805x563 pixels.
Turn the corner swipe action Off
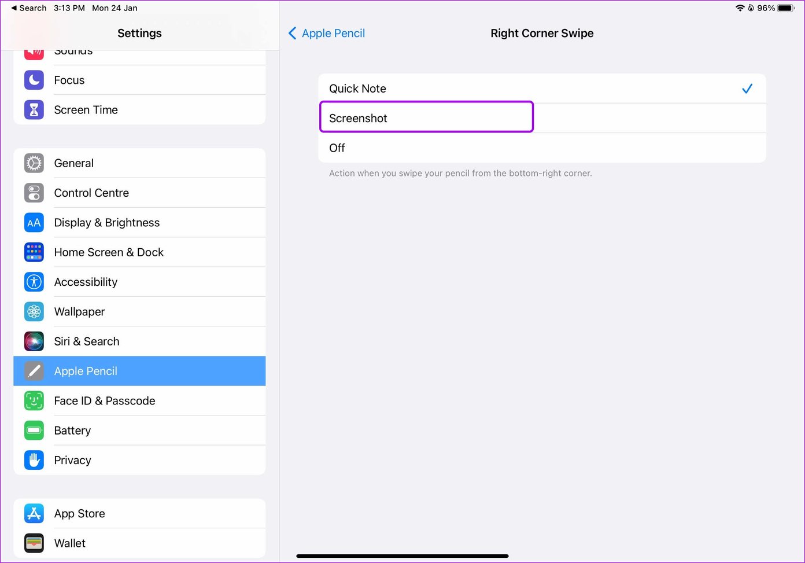pyautogui.click(x=542, y=148)
